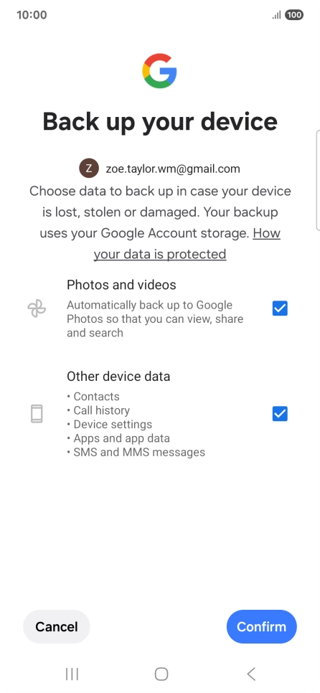Tap the phone device icon
The width and height of the screenshot is (320, 693).
(x=37, y=414)
